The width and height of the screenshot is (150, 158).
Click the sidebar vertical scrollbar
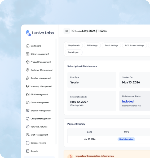point(56,91)
